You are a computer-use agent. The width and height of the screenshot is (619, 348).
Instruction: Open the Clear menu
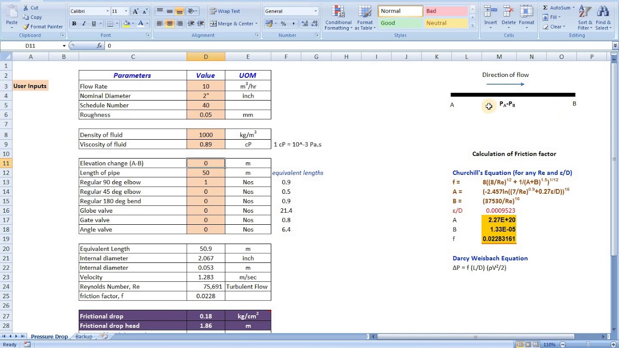pos(554,27)
